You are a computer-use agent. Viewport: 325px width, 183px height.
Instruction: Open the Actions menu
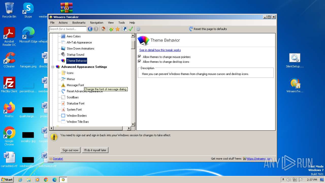(x=63, y=23)
